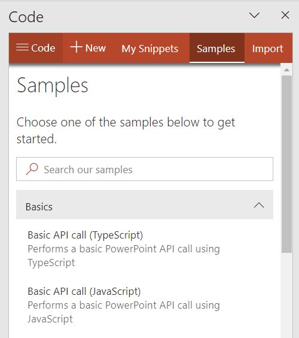Click the magnifying glass search icon

32,169
